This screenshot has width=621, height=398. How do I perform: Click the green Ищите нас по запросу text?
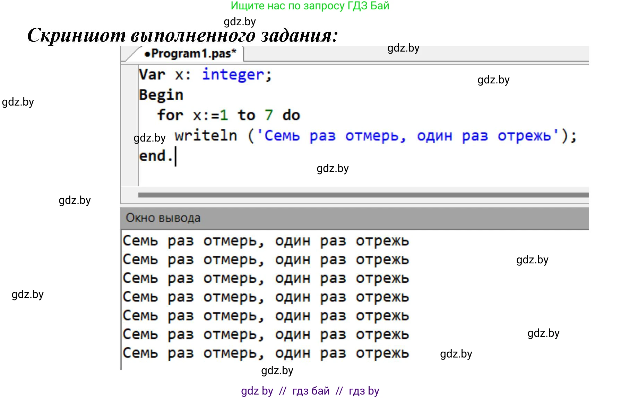tap(310, 6)
